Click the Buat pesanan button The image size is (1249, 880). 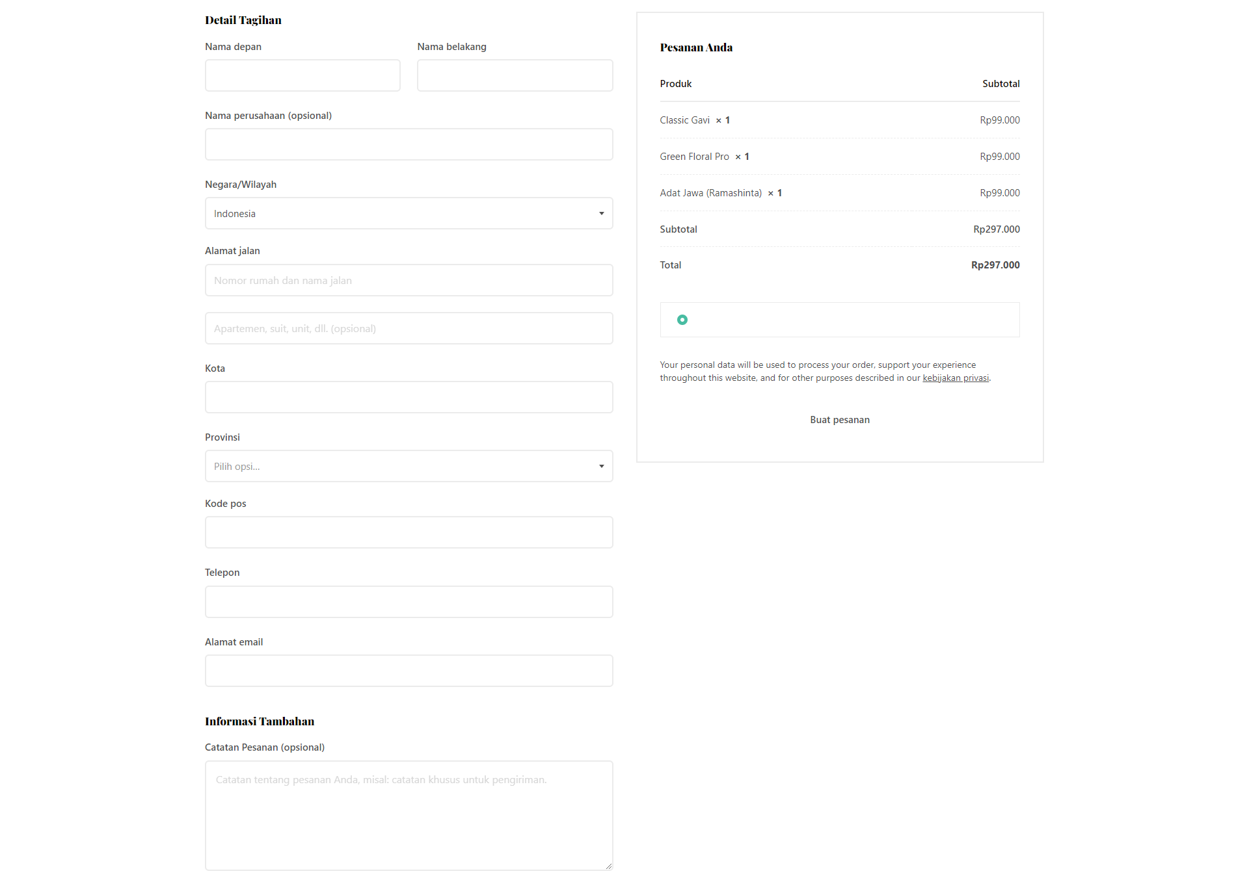pyautogui.click(x=839, y=420)
